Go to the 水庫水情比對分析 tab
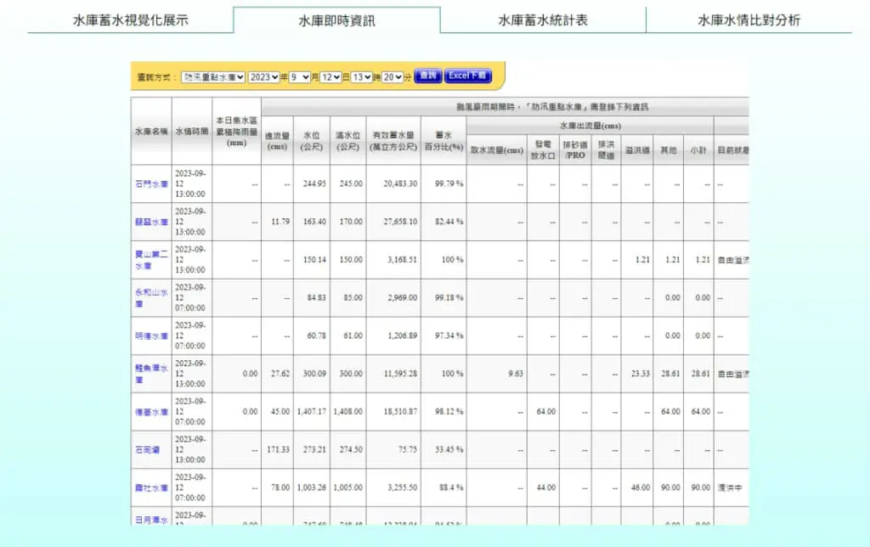Image resolution: width=870 pixels, height=547 pixels. tap(749, 20)
